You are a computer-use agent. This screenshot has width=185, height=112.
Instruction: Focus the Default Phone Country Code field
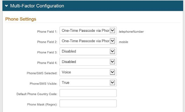88,93
